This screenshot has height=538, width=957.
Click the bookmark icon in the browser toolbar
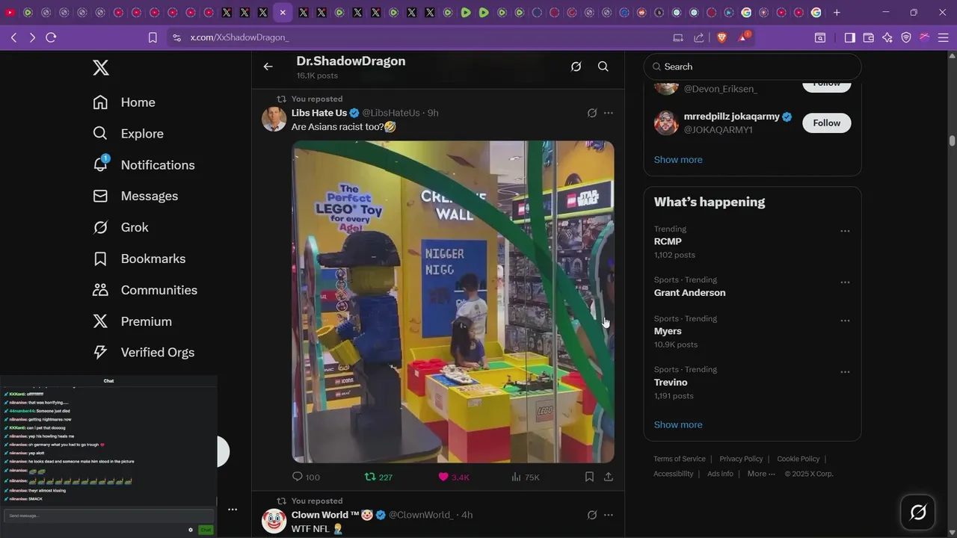point(153,37)
